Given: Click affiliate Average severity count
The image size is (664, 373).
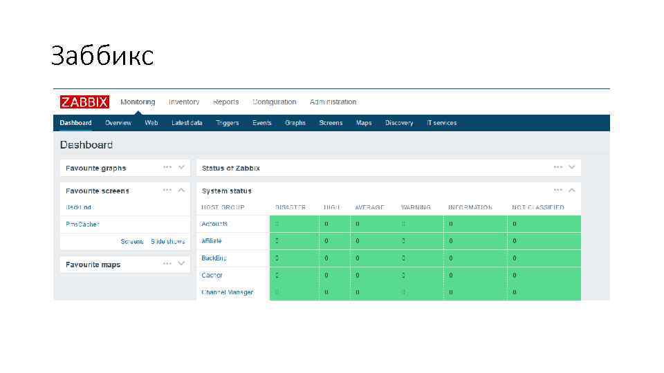Looking at the screenshot, I should [x=358, y=240].
